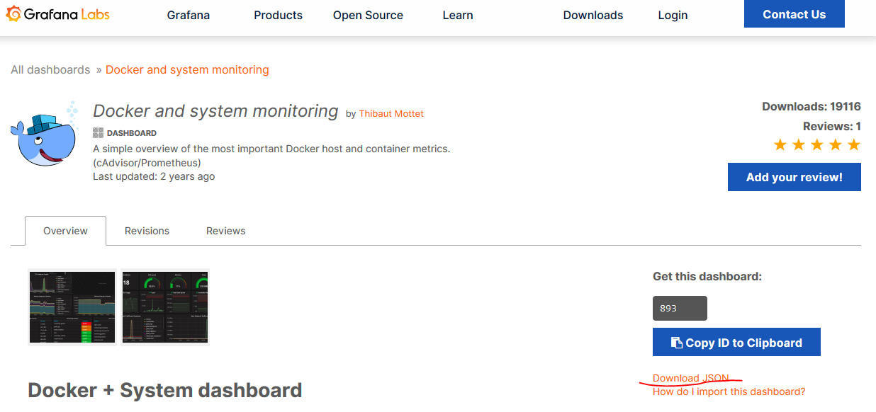Click the Reviews: 1 count text
This screenshot has width=876, height=412.
pos(832,127)
